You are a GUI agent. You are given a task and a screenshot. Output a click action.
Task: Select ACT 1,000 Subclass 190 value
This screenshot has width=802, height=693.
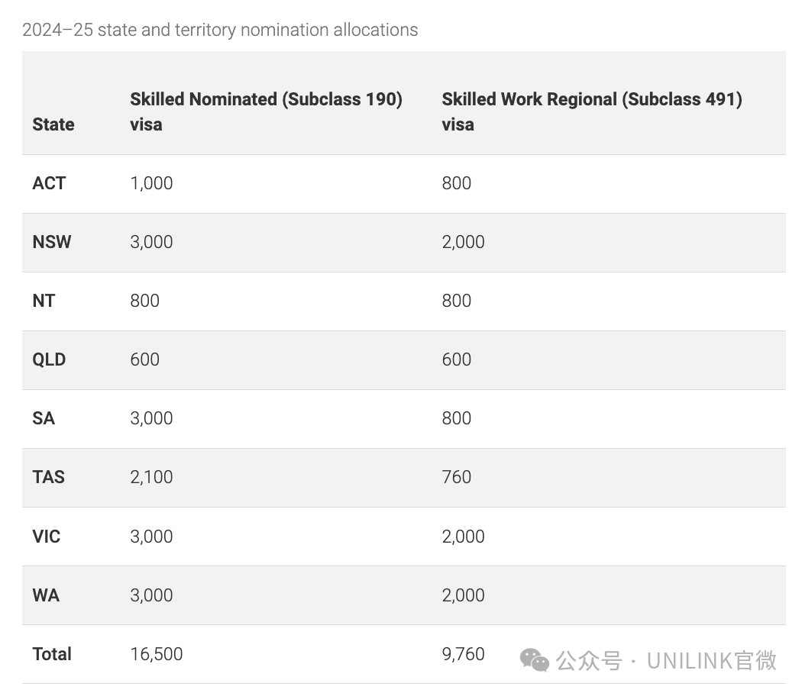coord(151,183)
